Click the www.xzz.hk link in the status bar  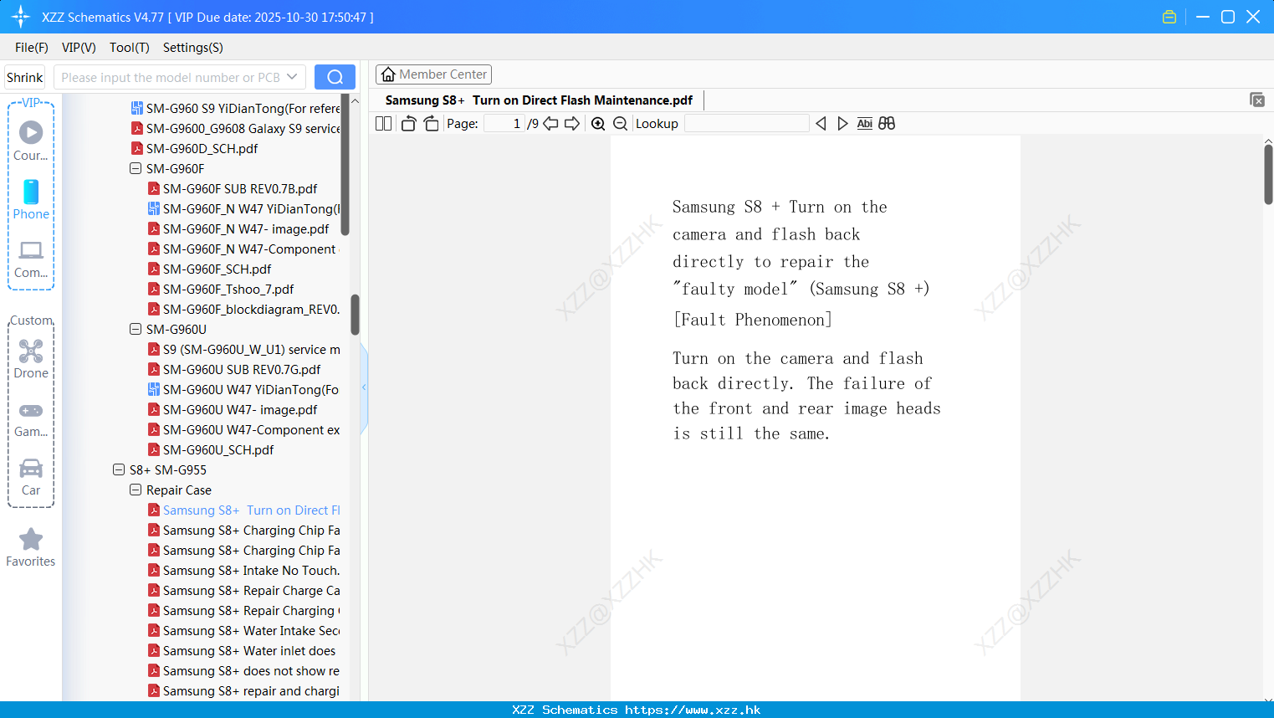point(693,710)
